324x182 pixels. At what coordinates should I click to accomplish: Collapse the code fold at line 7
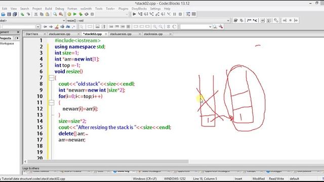tap(52, 78)
